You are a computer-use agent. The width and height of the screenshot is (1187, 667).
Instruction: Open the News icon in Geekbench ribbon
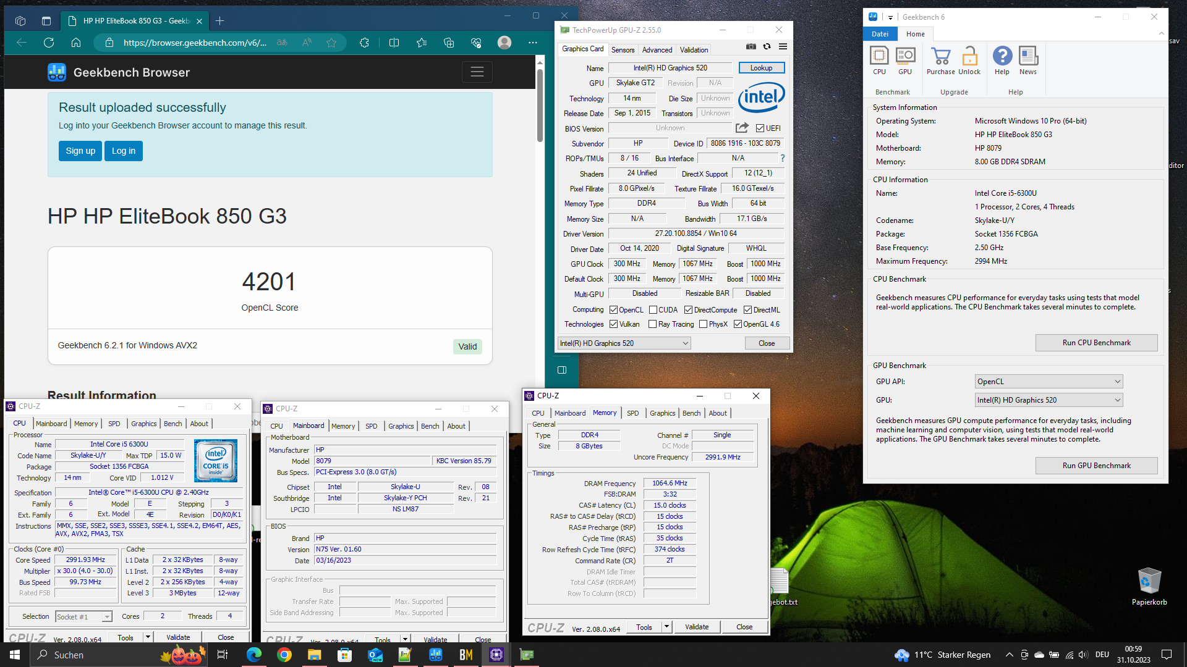click(x=1028, y=61)
